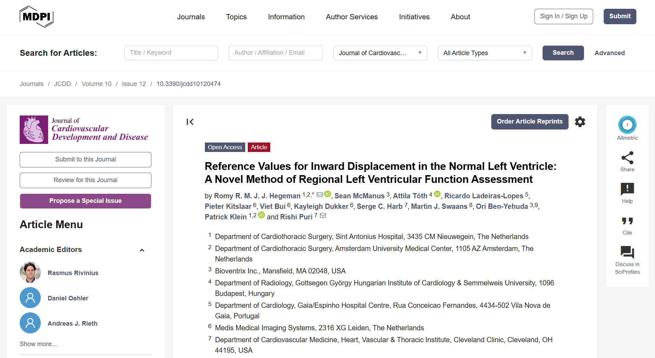Open the Author Services menu

pos(352,17)
